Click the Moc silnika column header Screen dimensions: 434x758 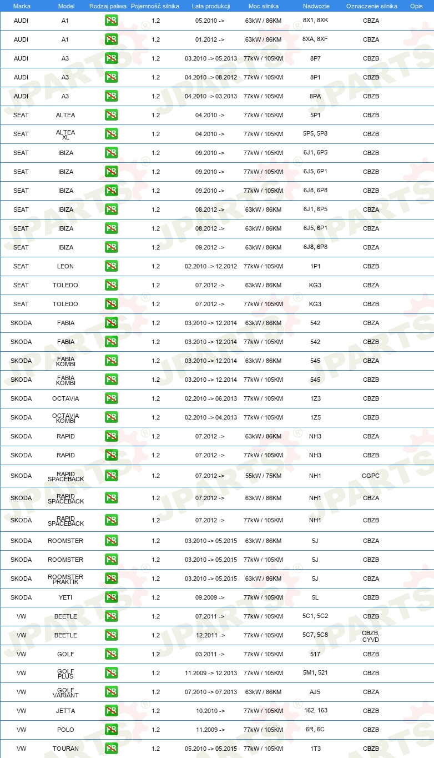coord(264,6)
